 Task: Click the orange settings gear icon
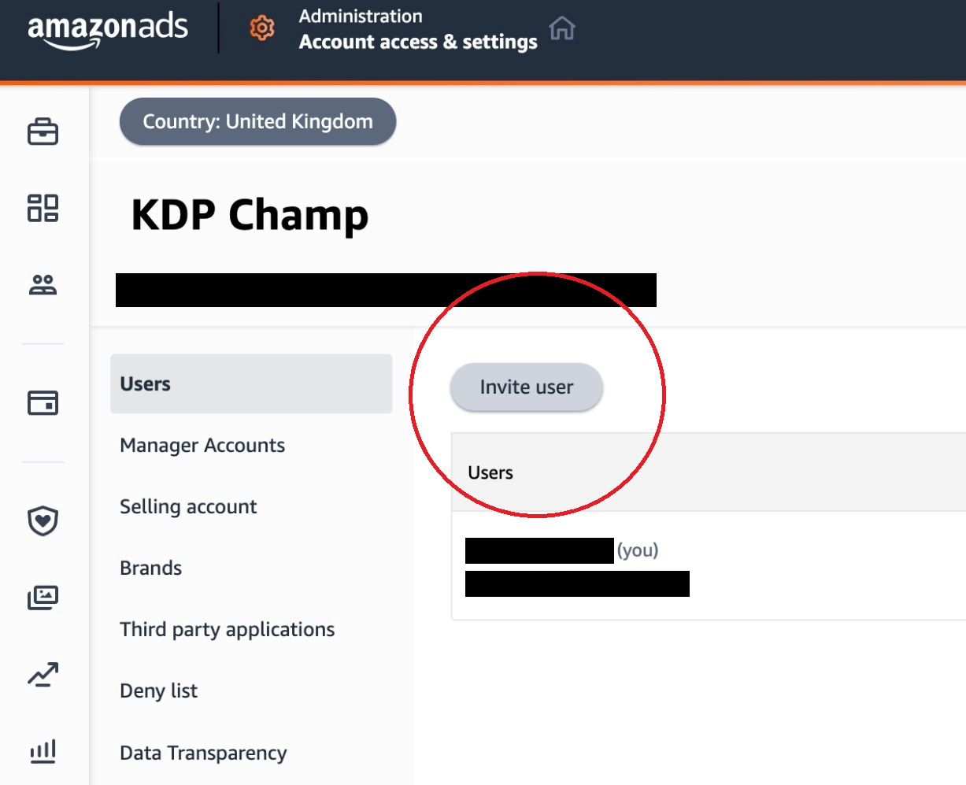262,28
